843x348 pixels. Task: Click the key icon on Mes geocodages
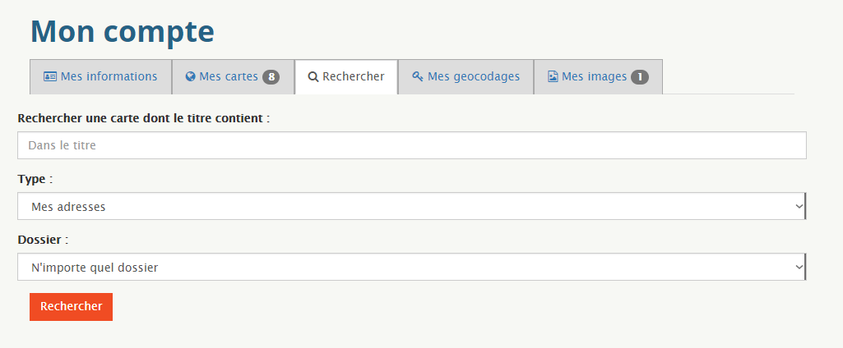418,76
